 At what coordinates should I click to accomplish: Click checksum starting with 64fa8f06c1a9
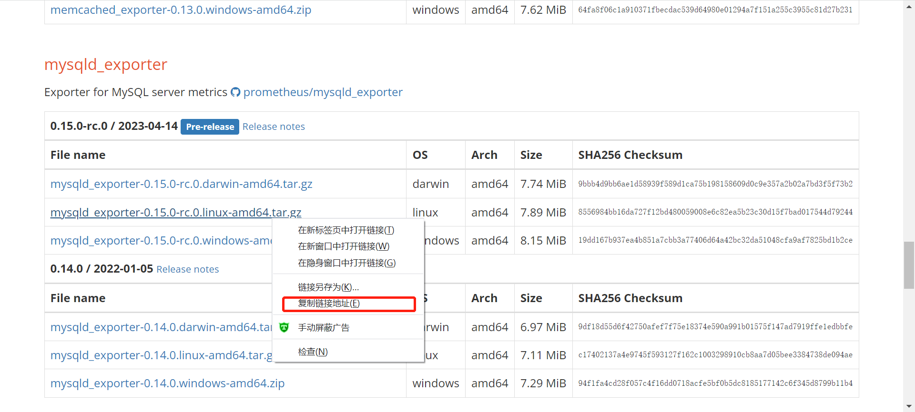[x=715, y=10]
